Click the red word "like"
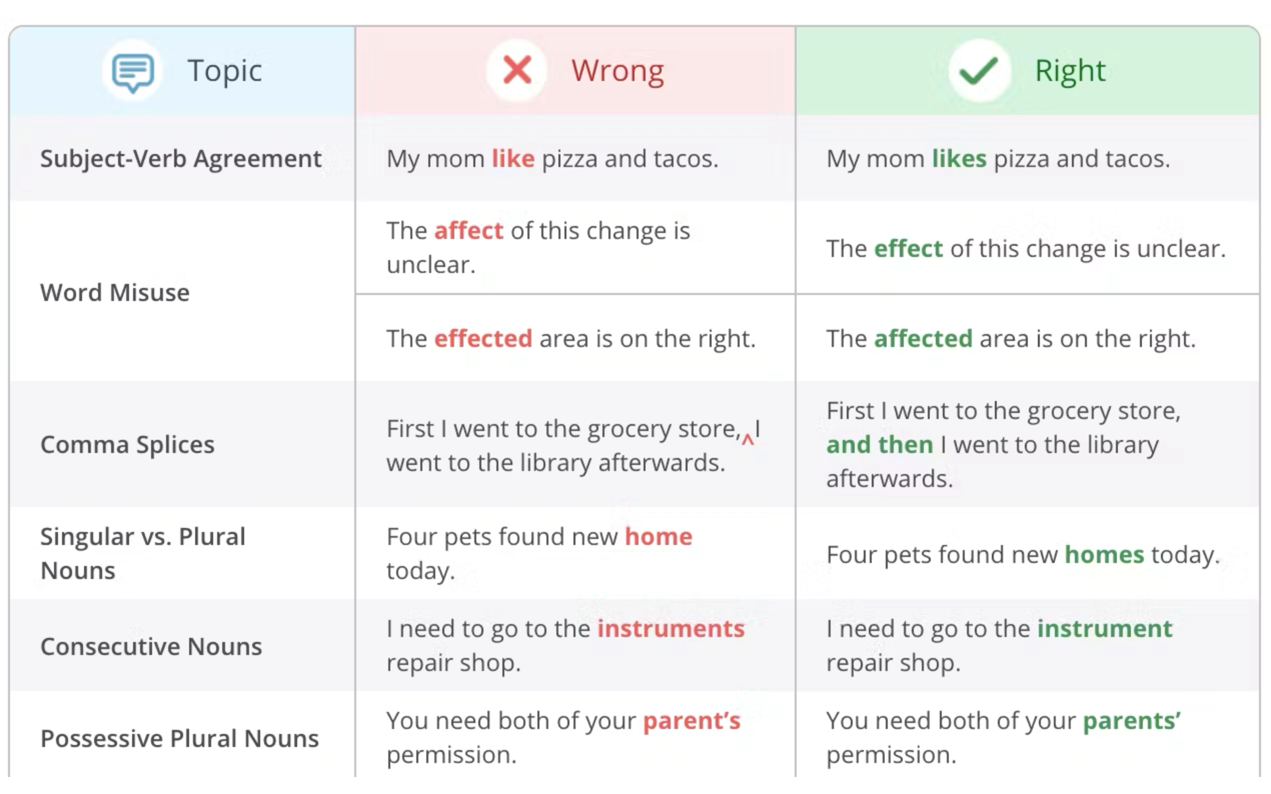 [x=513, y=158]
